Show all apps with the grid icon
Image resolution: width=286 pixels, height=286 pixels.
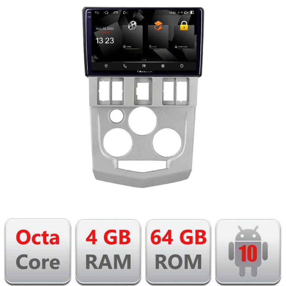[x=144, y=66]
